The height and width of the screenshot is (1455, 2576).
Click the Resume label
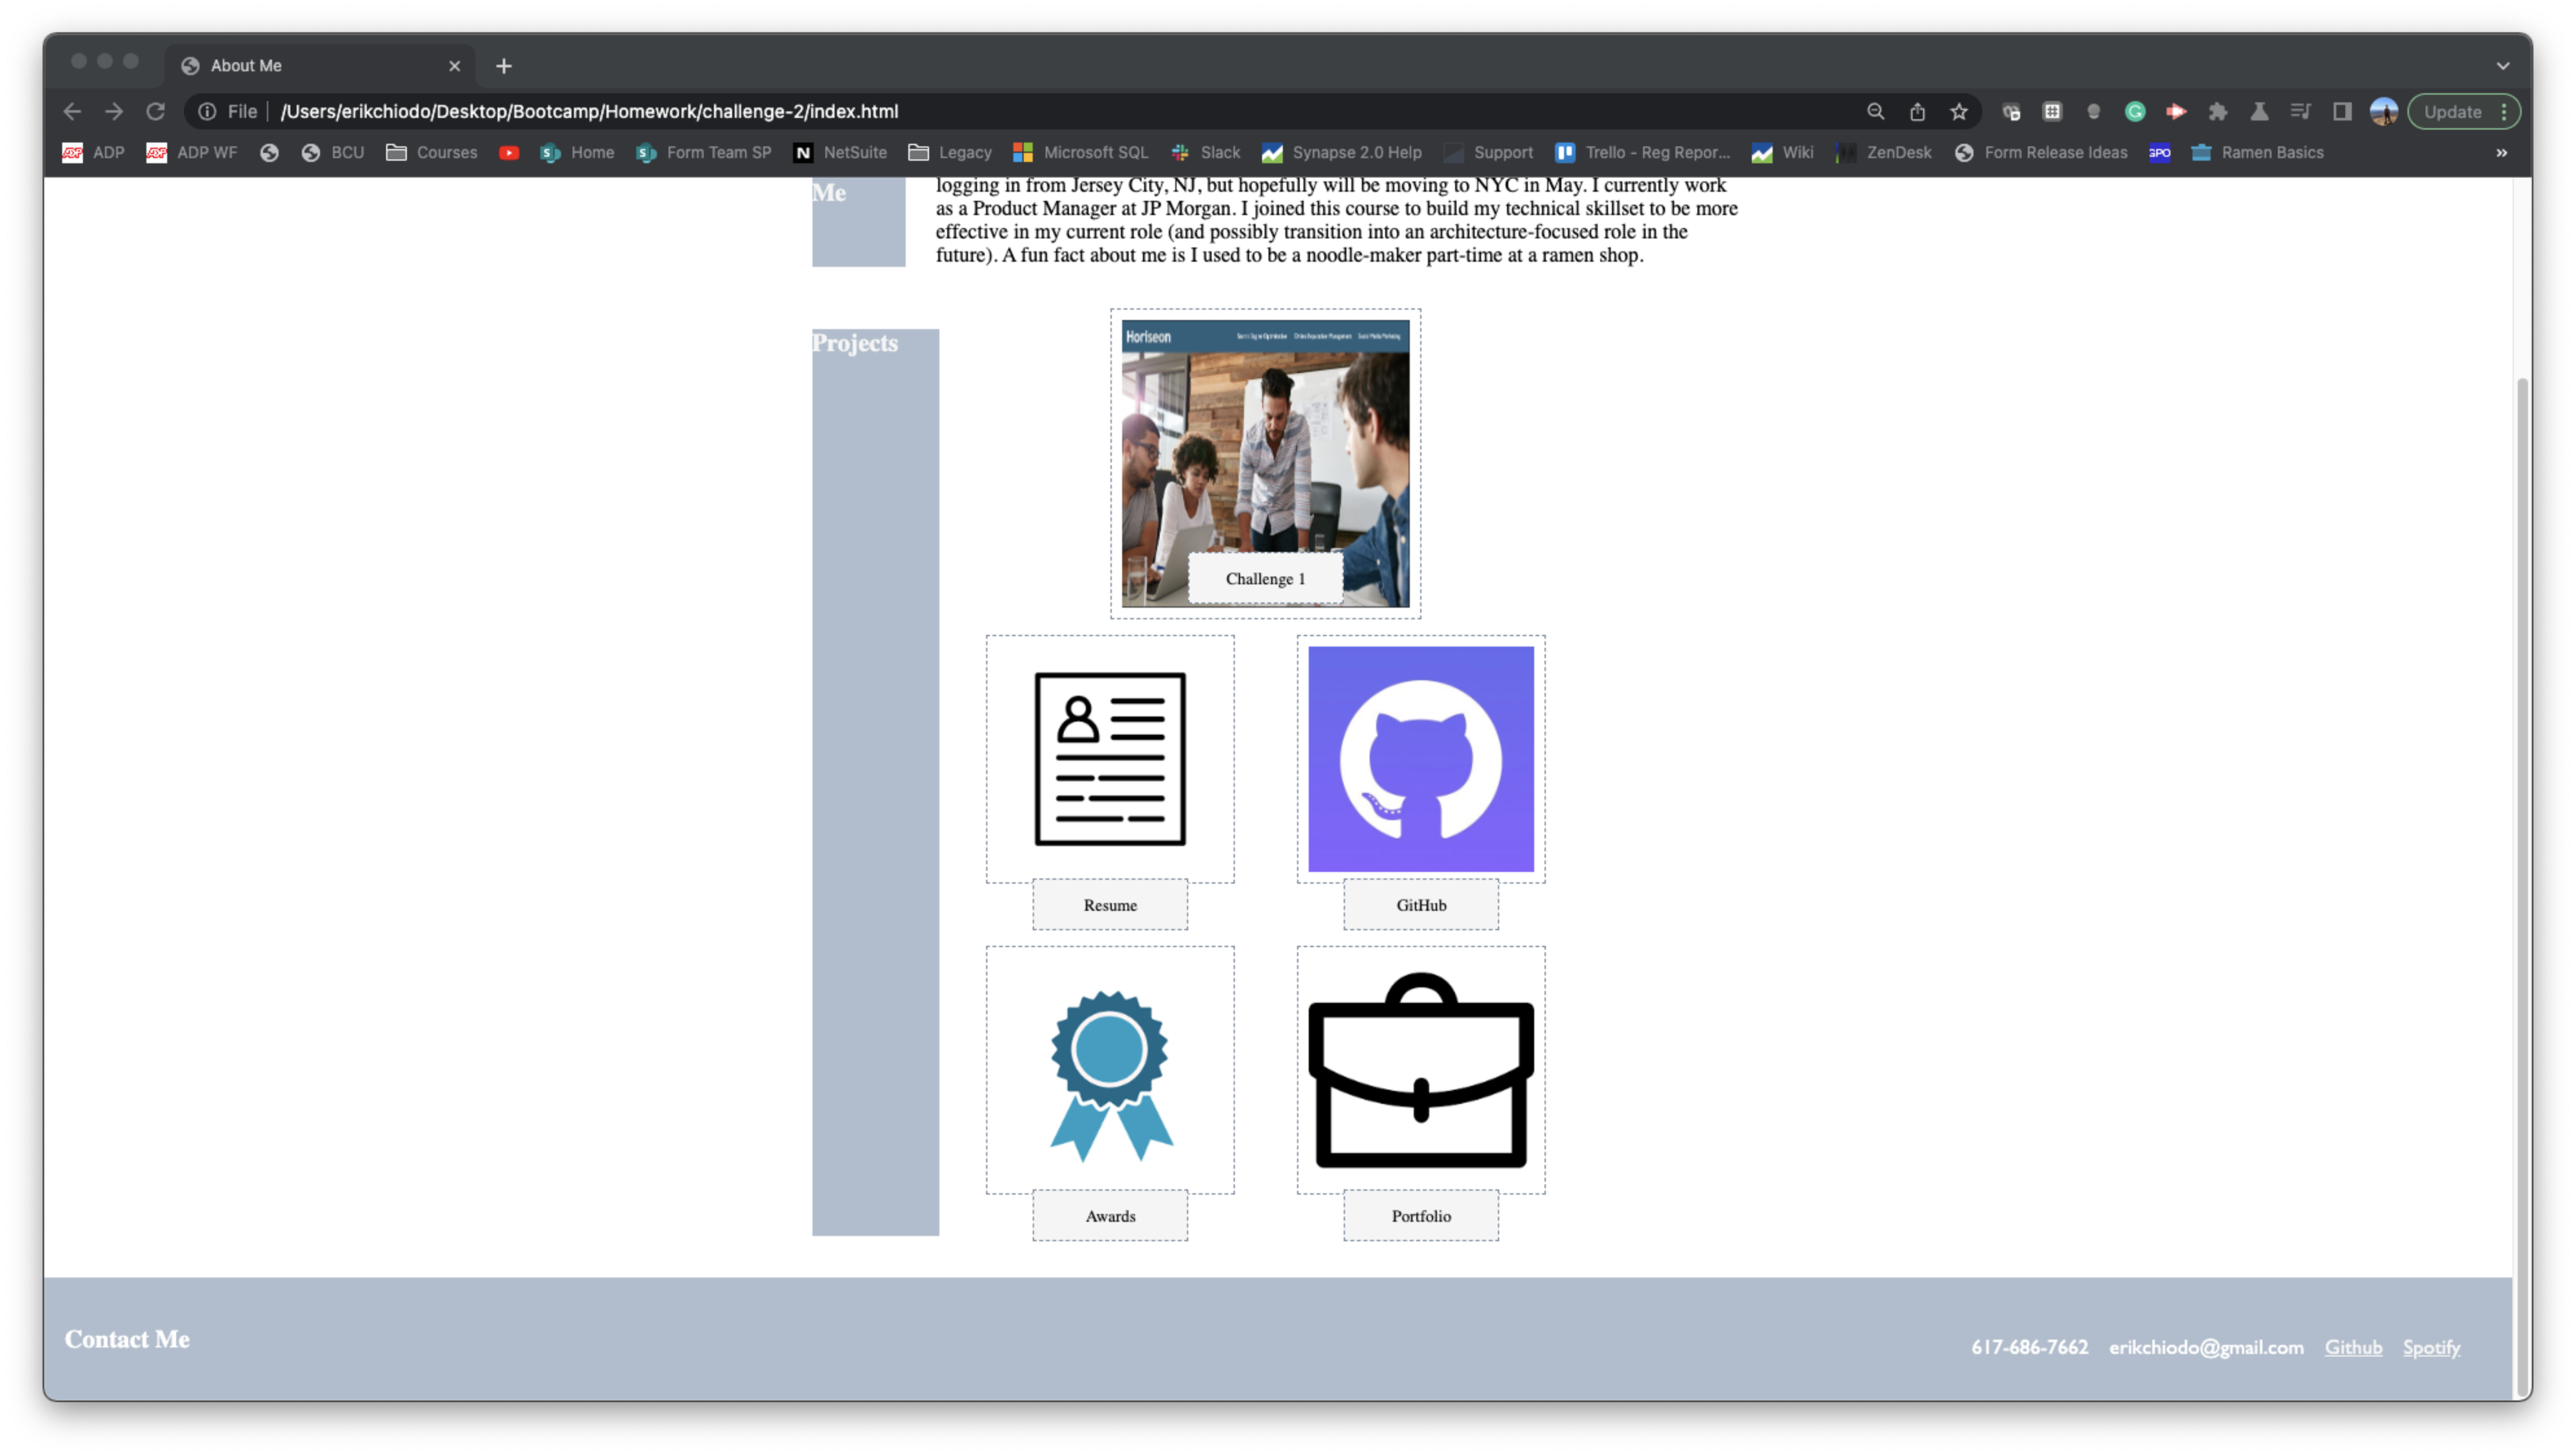pyautogui.click(x=1110, y=905)
